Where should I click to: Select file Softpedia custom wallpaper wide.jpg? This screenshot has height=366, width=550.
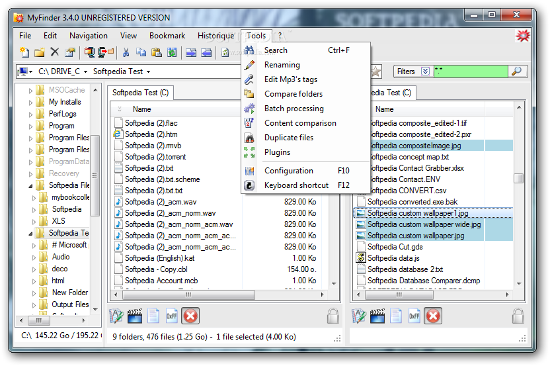424,224
